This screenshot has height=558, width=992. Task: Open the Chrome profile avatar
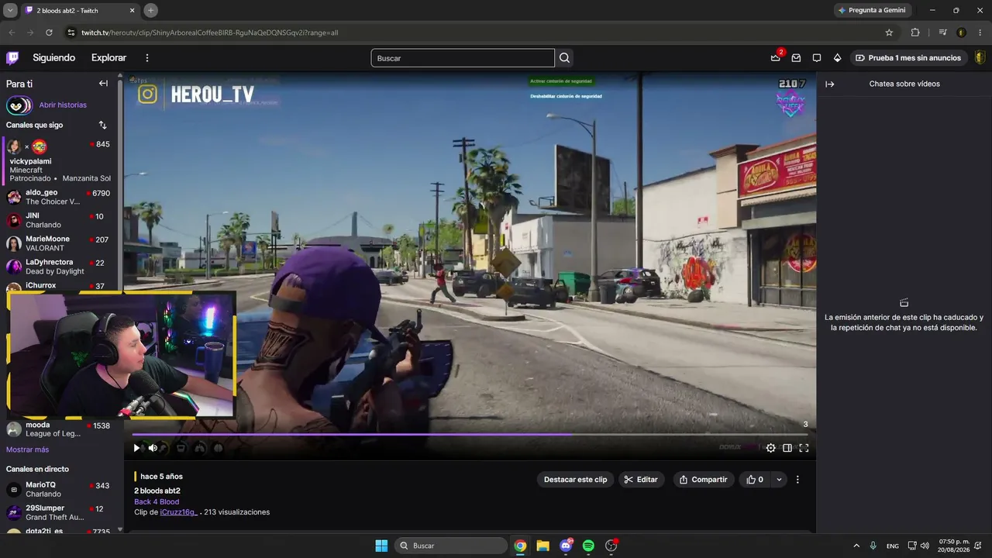click(x=961, y=33)
